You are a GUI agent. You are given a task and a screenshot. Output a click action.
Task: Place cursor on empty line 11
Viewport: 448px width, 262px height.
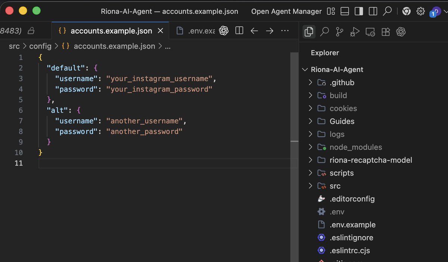[x=164, y=163]
